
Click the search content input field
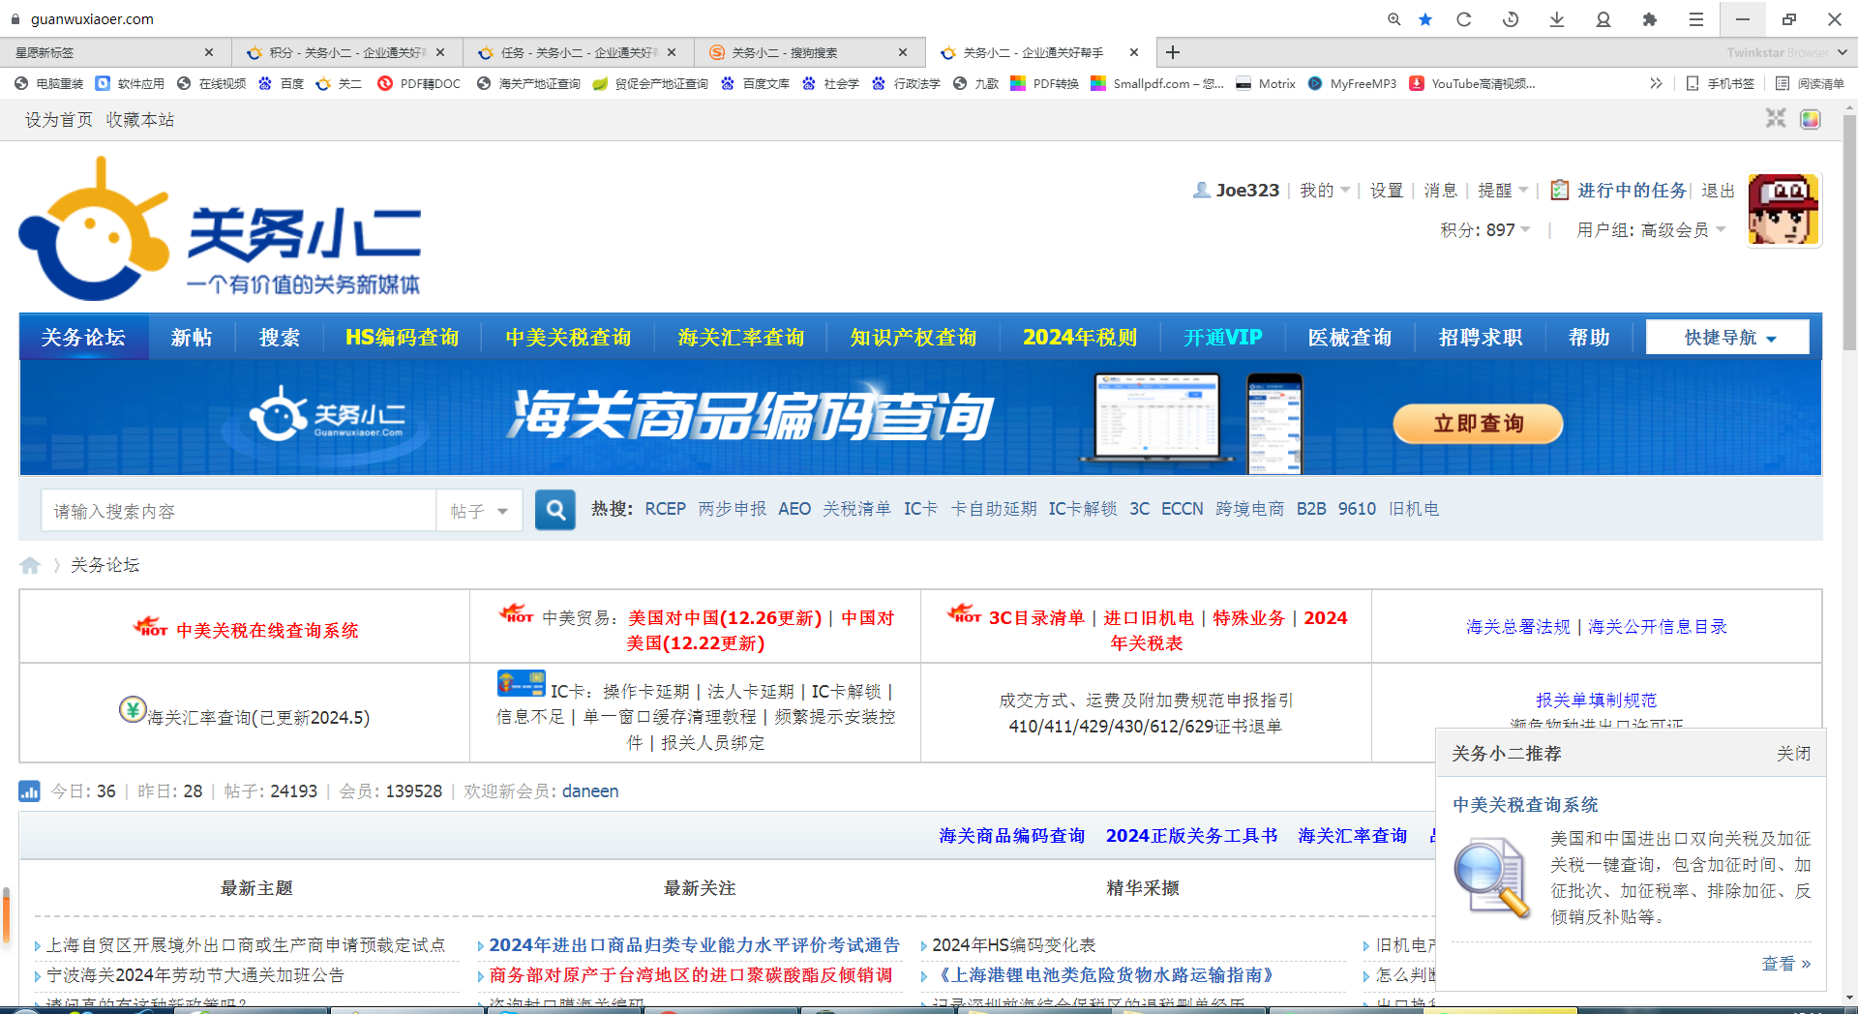(x=239, y=511)
